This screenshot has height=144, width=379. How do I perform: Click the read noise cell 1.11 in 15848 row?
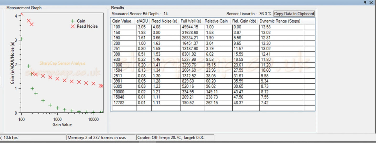click(166, 97)
